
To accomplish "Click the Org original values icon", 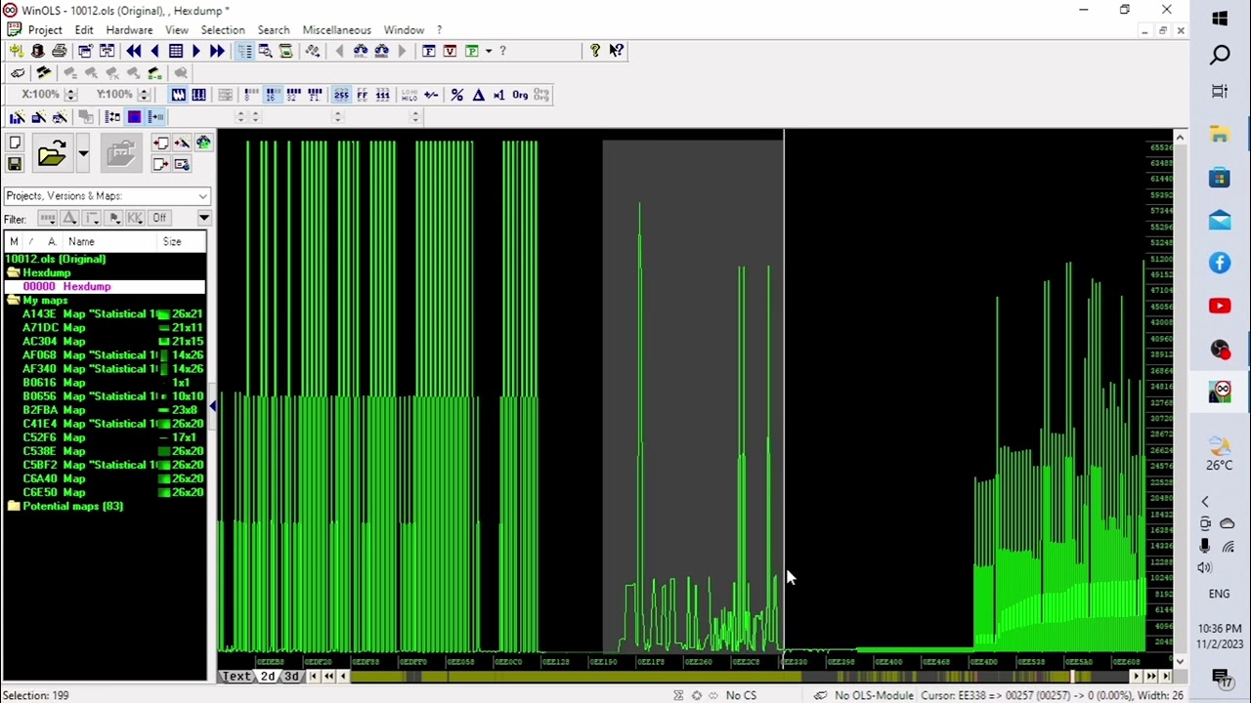I will (x=520, y=95).
